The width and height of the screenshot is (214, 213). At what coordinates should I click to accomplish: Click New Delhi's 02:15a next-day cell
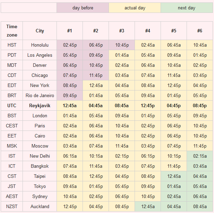[200, 156]
